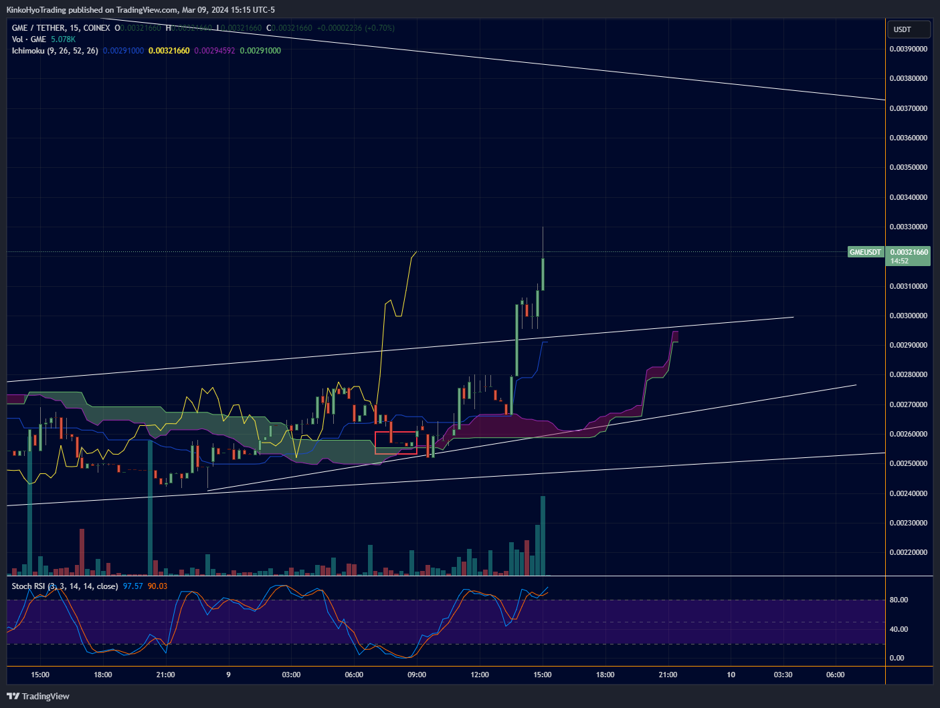Click the Stoch RSI D value 90.03
This screenshot has width=940, height=708.
click(x=157, y=586)
